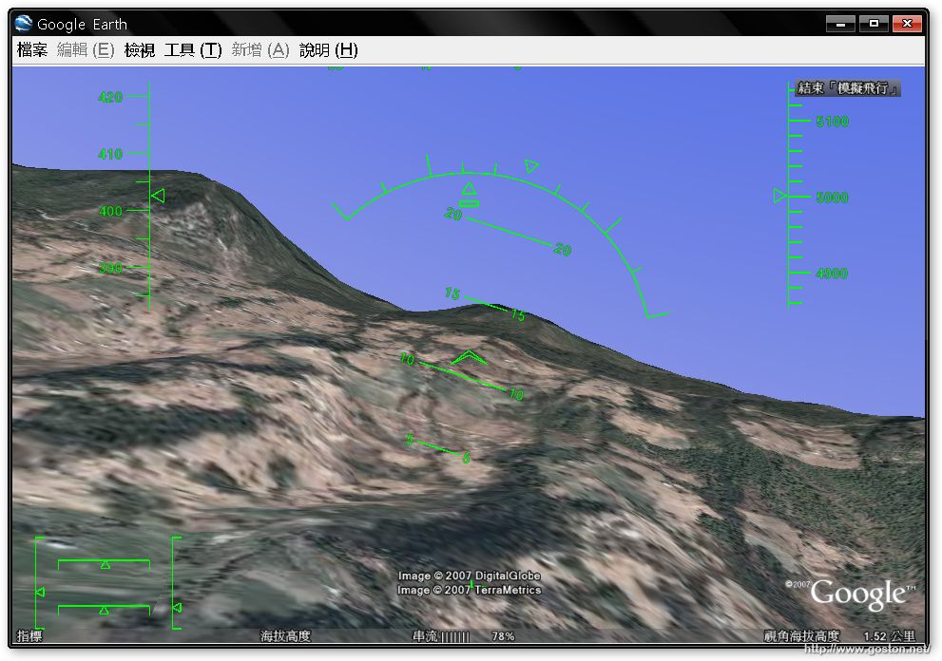Click the heading marker triangle above the bank arc
Image resolution: width=942 pixels, height=661 pixels.
coord(531,165)
